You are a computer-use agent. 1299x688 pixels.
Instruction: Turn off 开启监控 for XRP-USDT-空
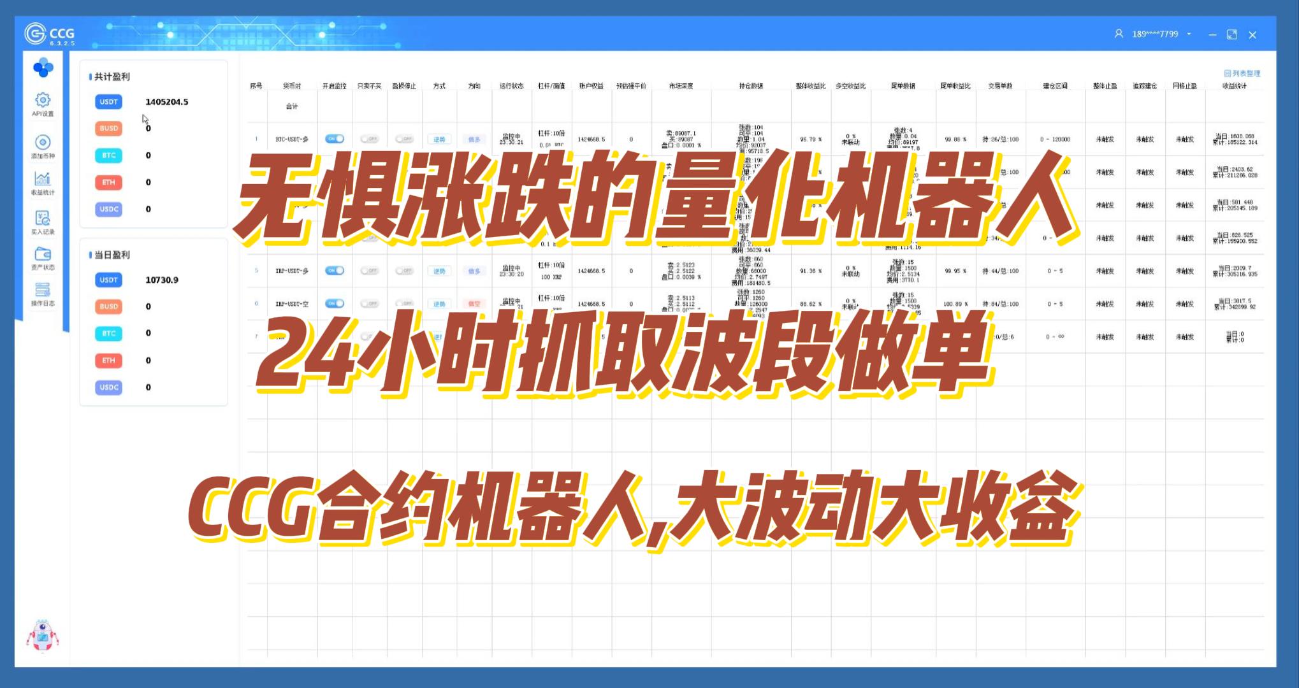click(335, 304)
